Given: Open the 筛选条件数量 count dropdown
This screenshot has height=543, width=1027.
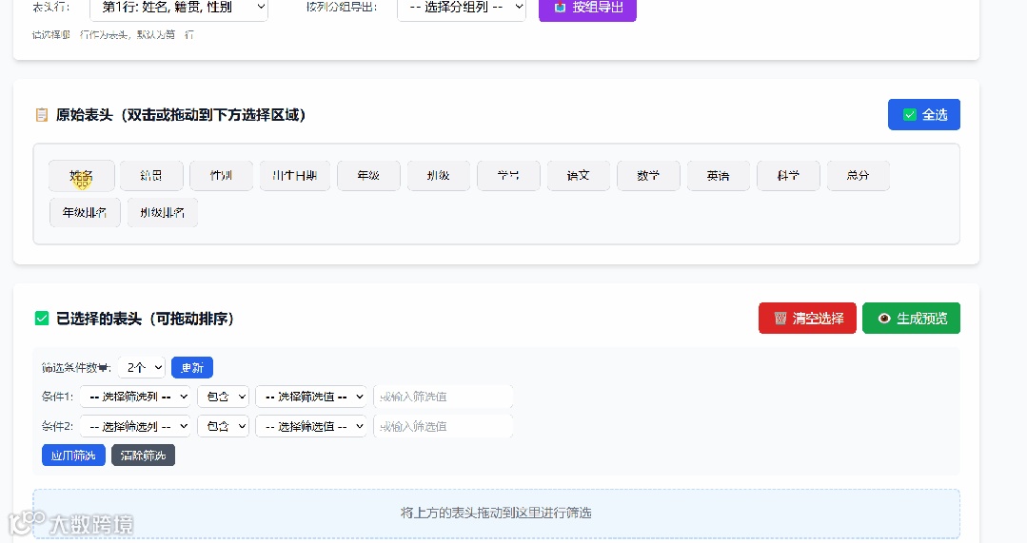Looking at the screenshot, I should [x=142, y=368].
